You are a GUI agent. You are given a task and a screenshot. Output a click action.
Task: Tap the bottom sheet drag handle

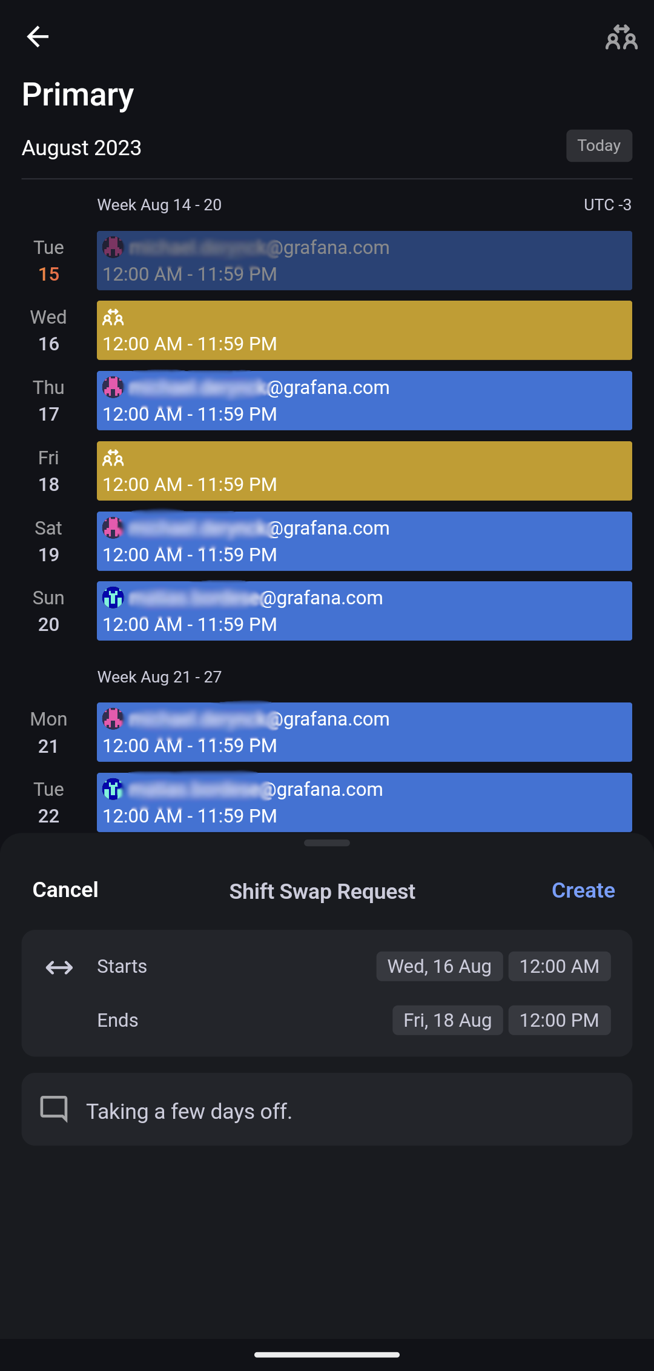coord(327,843)
